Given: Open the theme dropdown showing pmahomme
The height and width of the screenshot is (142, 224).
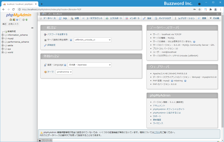Looking at the screenshot, I should (64, 72).
